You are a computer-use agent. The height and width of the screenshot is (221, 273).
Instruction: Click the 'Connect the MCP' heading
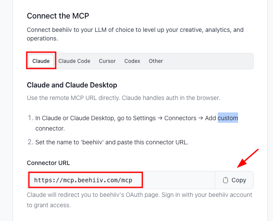(58, 16)
